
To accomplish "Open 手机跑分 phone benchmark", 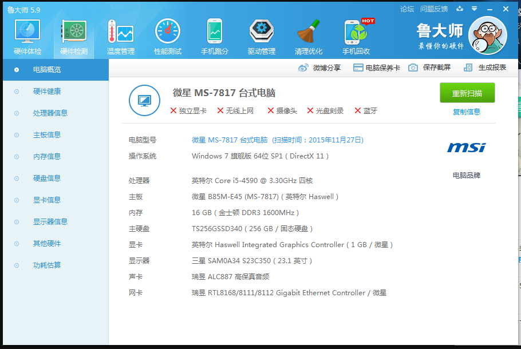I will (x=215, y=37).
